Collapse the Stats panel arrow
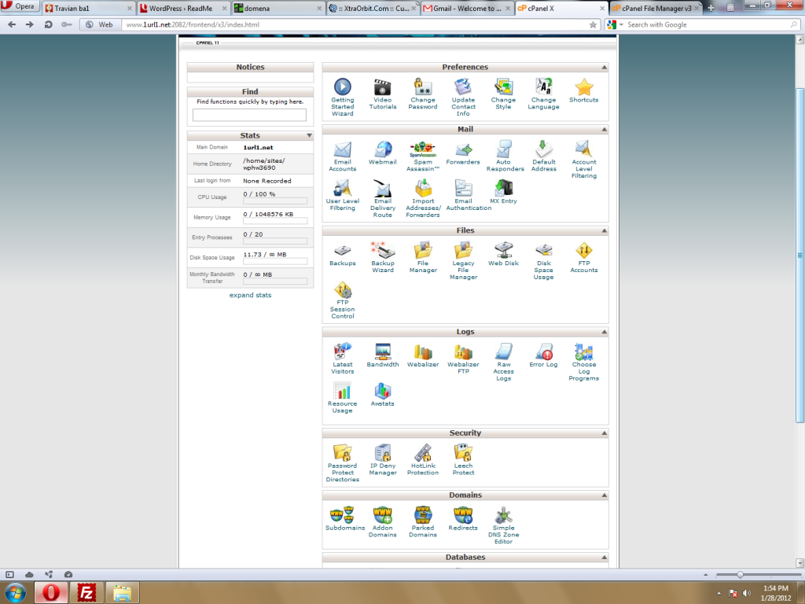 point(309,135)
